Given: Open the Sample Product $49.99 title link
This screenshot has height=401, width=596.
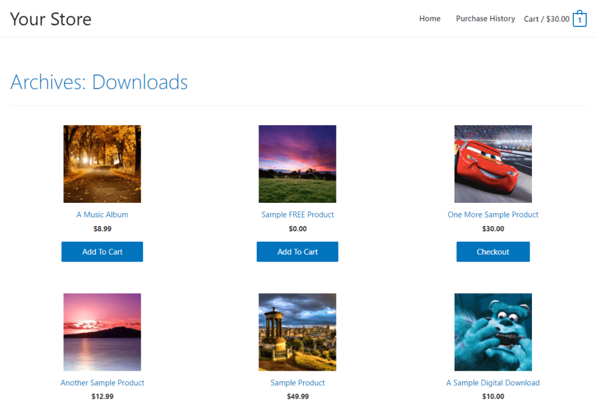Looking at the screenshot, I should [297, 383].
